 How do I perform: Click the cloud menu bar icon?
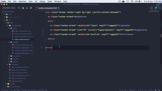tap(123, 1)
